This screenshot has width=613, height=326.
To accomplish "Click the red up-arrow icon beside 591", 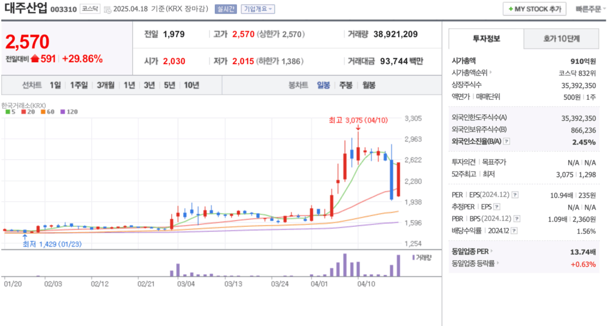I will (x=35, y=59).
